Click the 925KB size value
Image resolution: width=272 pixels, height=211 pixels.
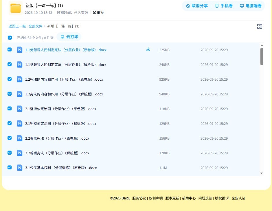tap(164, 79)
